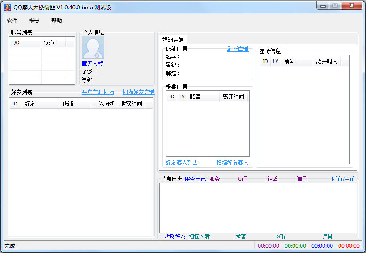Open the 摩天大楼 link under the avatar
Screen dimensions: 366x253
[93, 63]
